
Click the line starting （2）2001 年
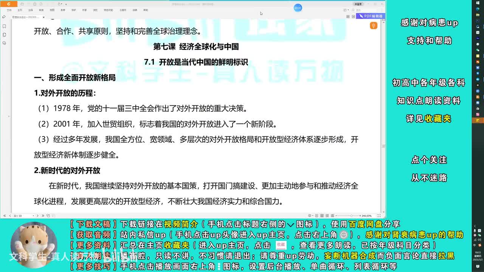click(156, 124)
